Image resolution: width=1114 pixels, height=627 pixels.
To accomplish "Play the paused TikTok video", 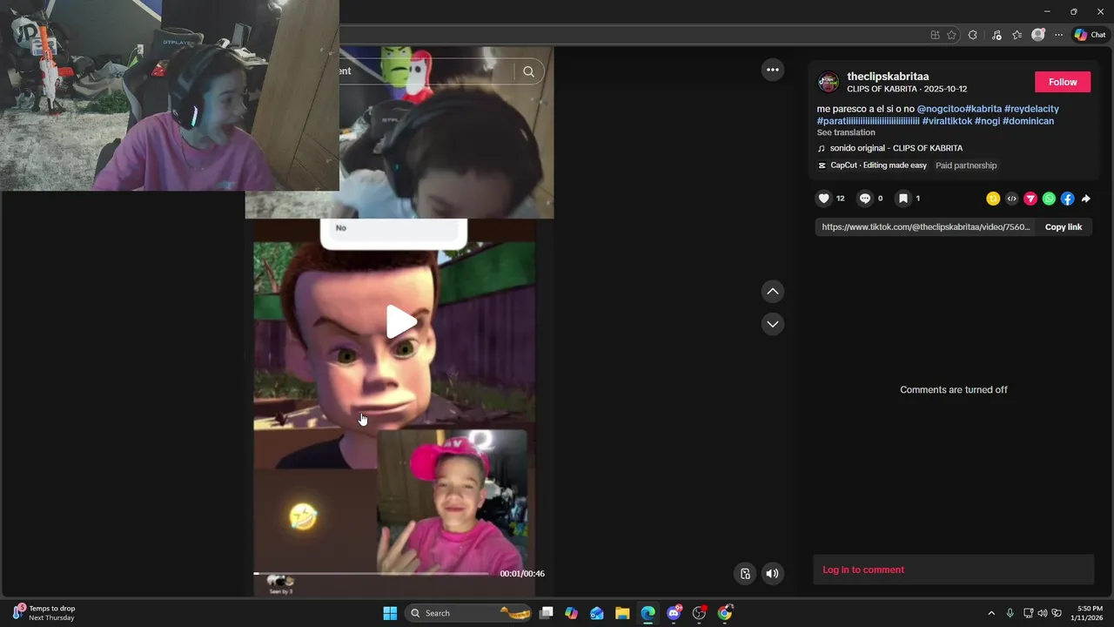I will click(x=400, y=321).
